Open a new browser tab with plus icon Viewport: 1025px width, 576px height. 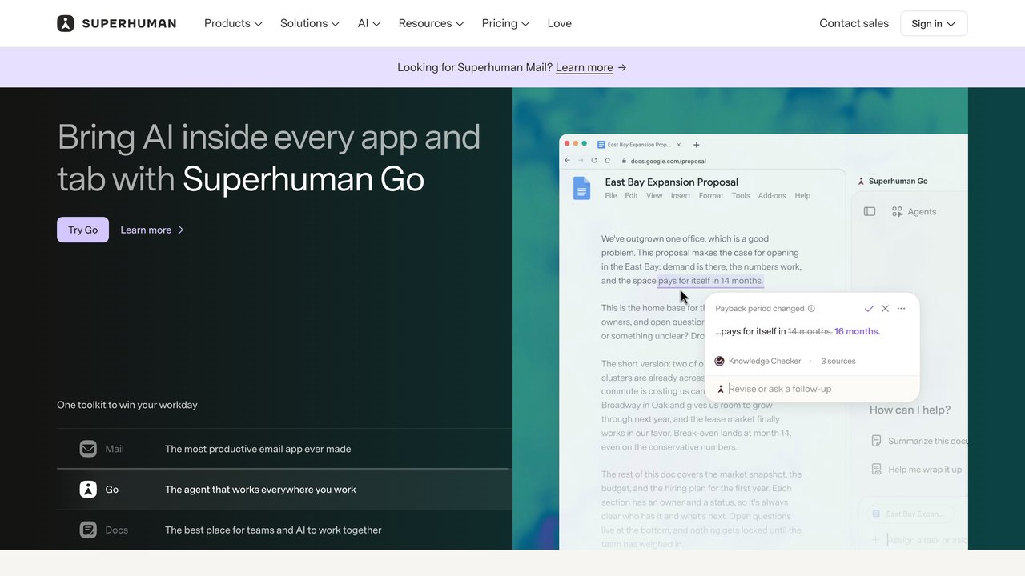pyautogui.click(x=696, y=145)
